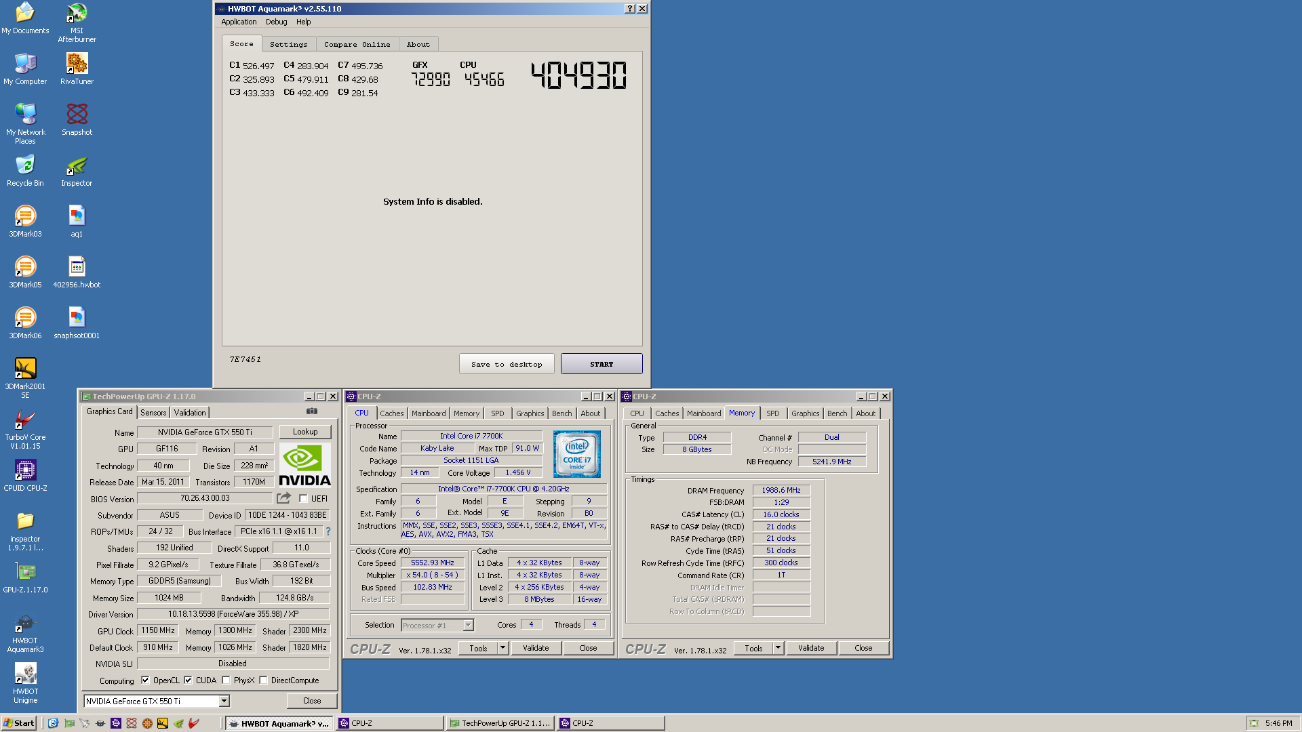Open Bench tab in left CPU-Z window
The width and height of the screenshot is (1302, 732).
point(561,413)
